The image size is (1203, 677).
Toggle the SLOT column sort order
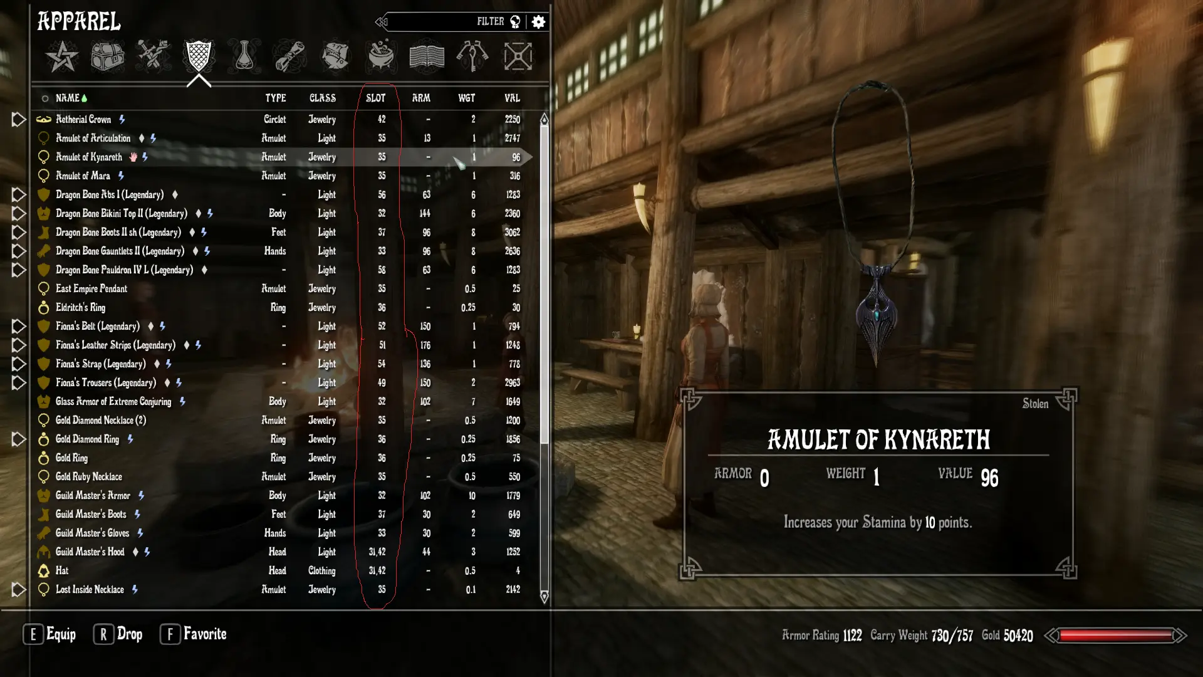coord(375,98)
